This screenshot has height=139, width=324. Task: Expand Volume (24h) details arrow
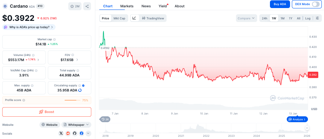(38, 60)
